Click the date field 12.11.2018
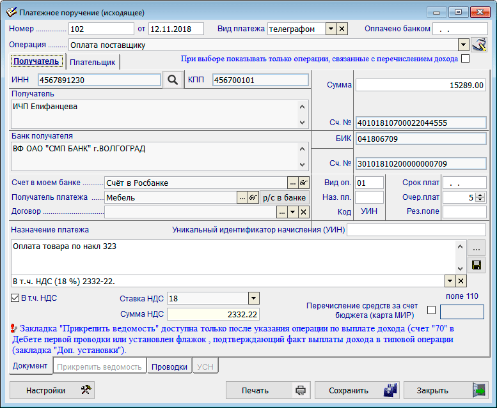This screenshot has width=497, height=408. point(176,29)
